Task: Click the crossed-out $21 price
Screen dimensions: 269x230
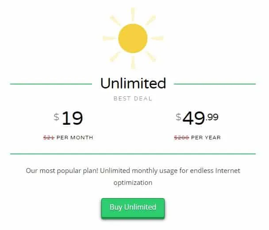Action: pos(49,138)
